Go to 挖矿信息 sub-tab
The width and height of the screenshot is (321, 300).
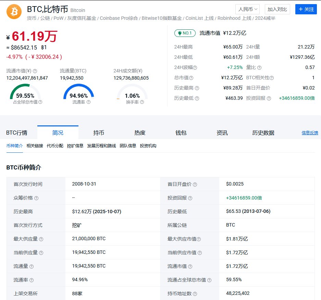click(75, 146)
